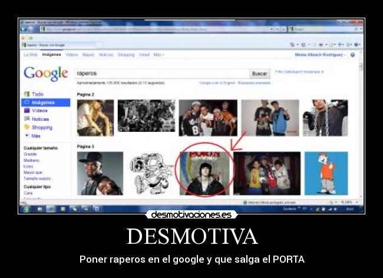
Task: Expand Más in the left sidebar
Action: tap(32, 135)
